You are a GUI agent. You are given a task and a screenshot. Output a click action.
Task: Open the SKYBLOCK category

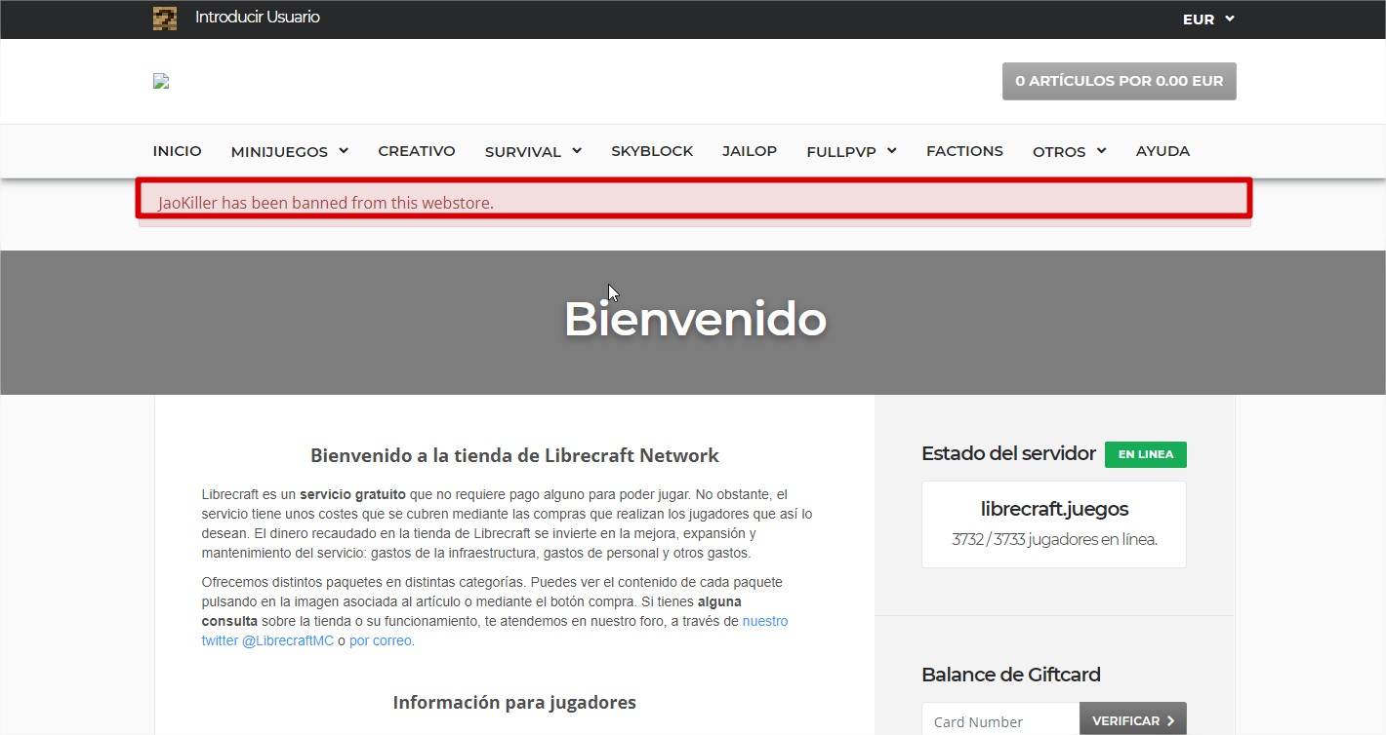[652, 151]
